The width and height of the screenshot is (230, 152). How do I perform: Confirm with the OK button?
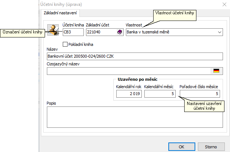[182, 147]
